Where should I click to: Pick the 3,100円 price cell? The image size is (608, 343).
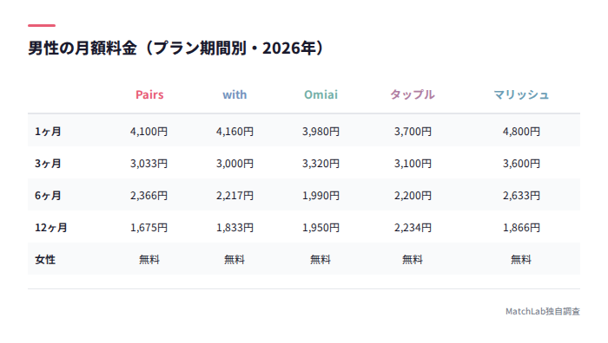(x=413, y=164)
